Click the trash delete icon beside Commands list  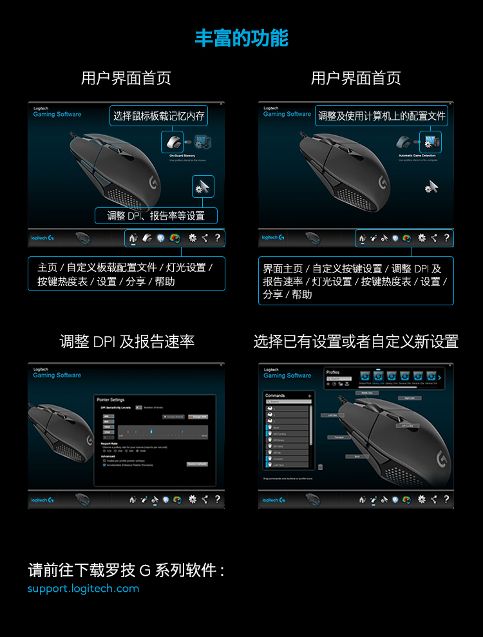(321, 467)
